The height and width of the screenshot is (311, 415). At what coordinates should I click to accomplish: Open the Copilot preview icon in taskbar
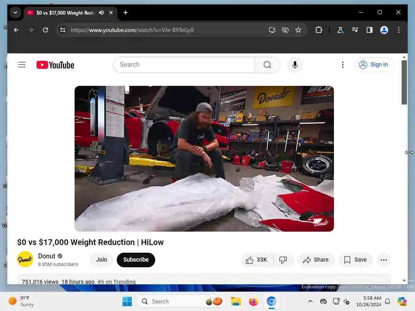[402, 301]
